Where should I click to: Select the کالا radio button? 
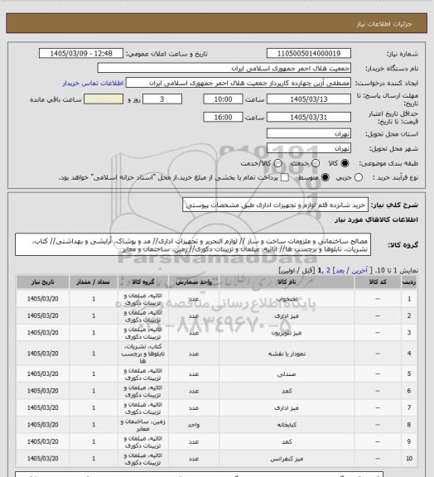(x=345, y=163)
